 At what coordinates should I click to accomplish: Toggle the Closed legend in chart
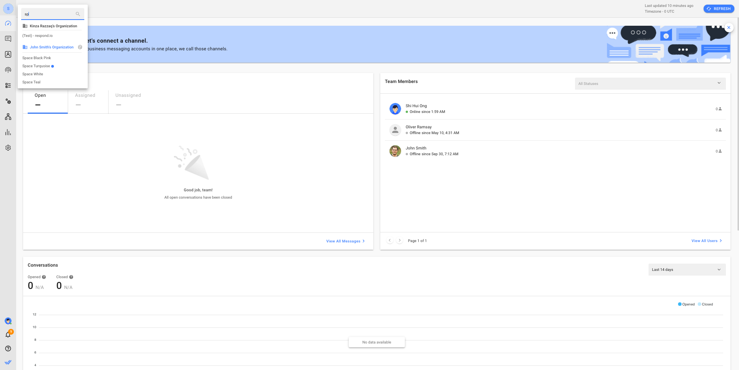706,304
